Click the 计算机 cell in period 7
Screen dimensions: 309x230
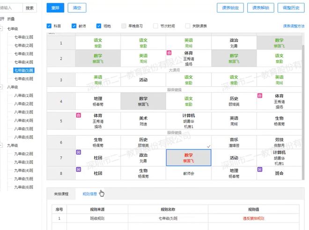[279, 158]
